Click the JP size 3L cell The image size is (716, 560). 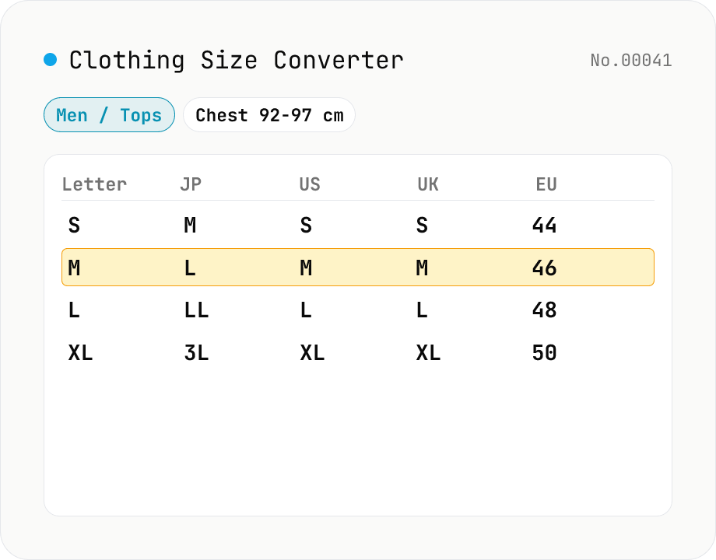(196, 353)
